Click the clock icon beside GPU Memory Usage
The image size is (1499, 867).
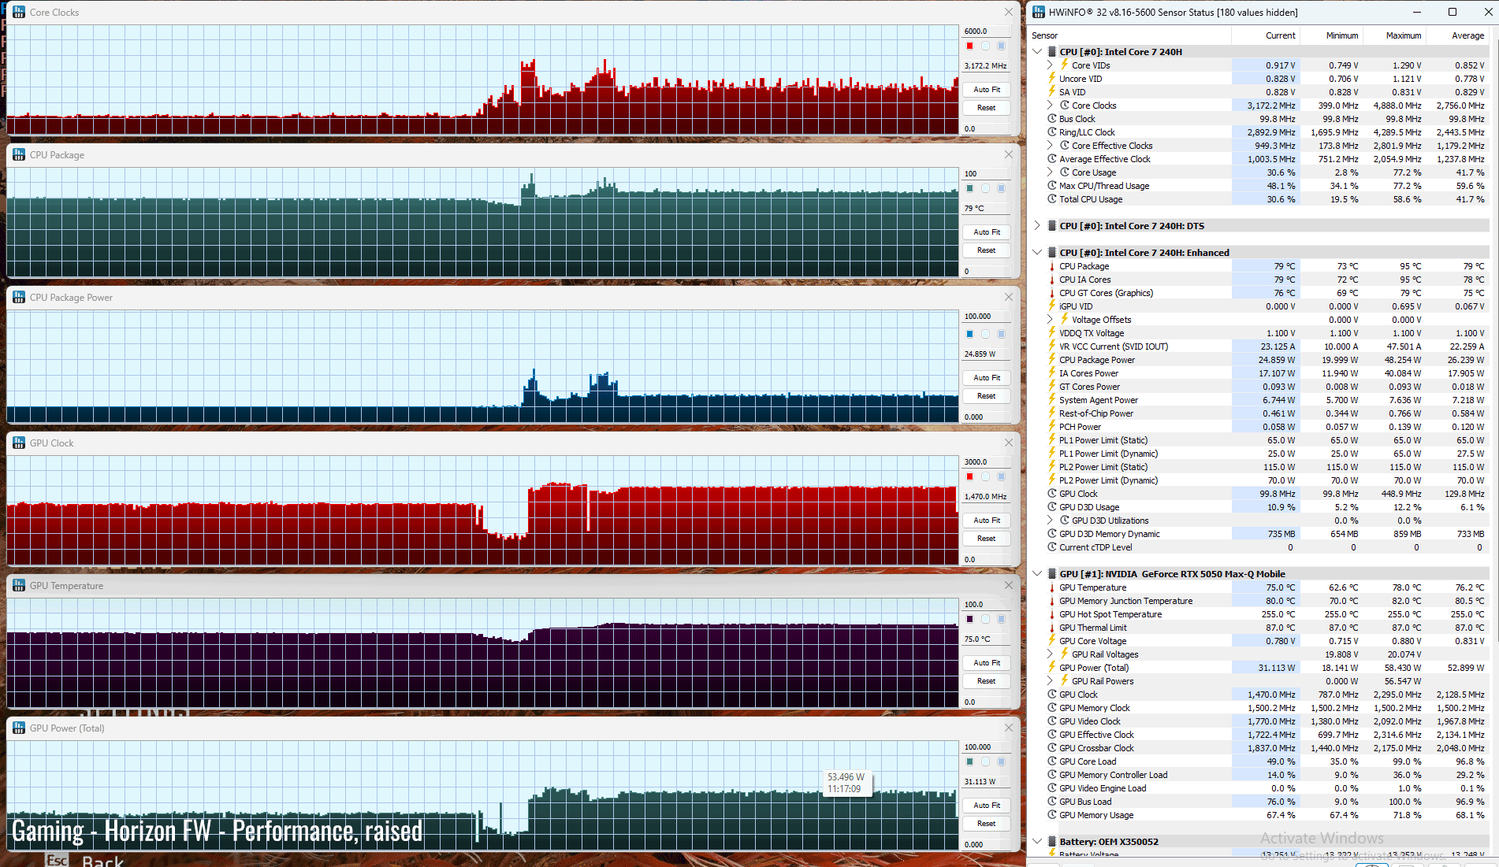coord(1051,814)
